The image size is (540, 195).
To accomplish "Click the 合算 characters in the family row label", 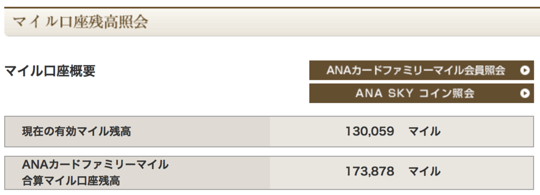I will (x=33, y=181).
